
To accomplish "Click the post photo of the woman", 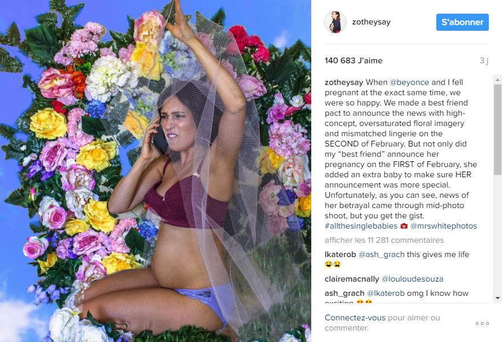I will 155,171.
